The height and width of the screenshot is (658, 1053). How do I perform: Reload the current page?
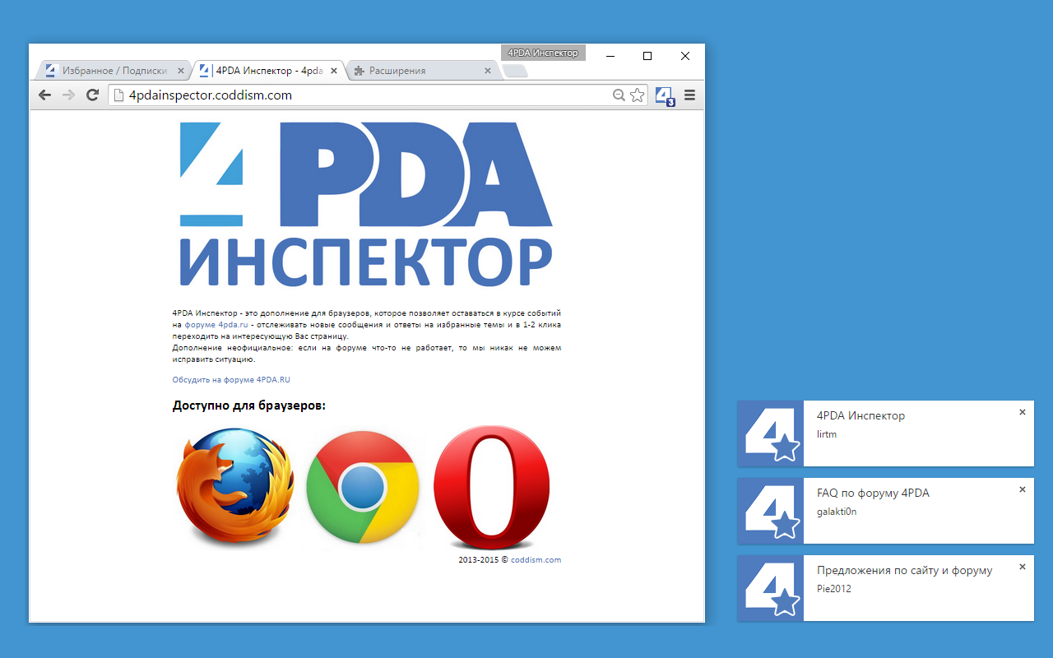click(91, 95)
